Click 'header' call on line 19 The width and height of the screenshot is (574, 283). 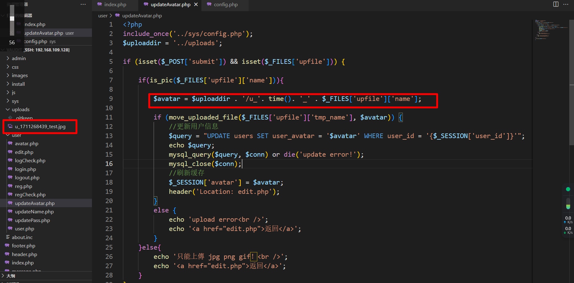180,192
